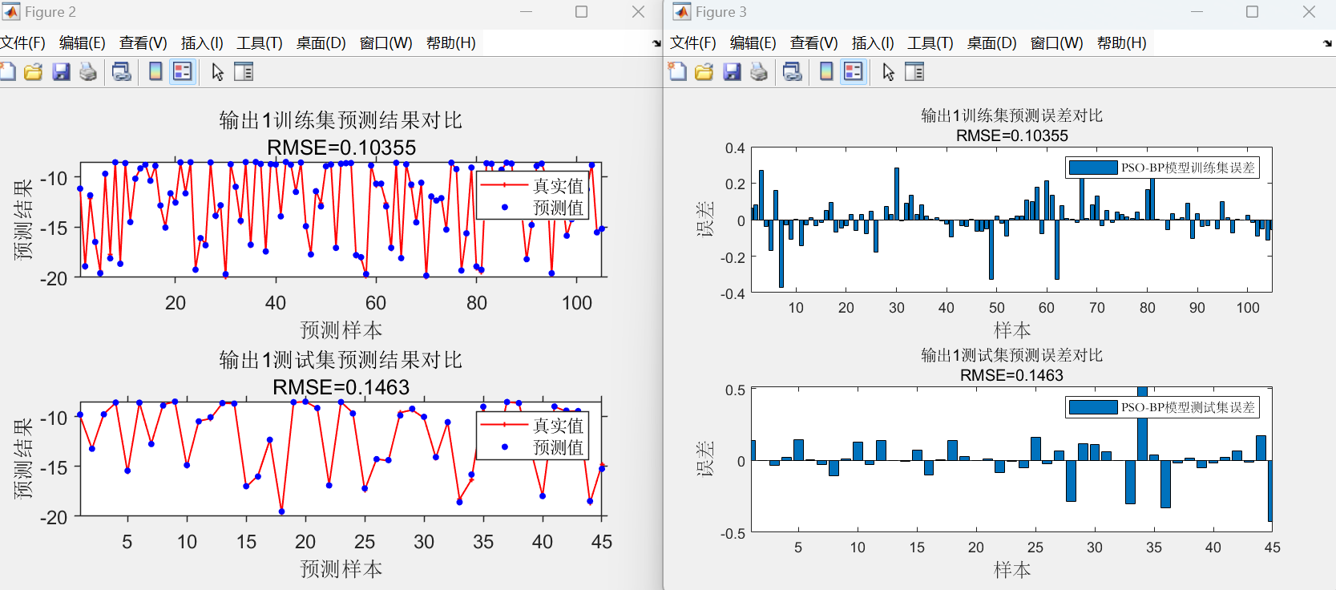1336x590 pixels.
Task: Toggle Link Plot in Figure 2 toolbar
Action: point(122,72)
